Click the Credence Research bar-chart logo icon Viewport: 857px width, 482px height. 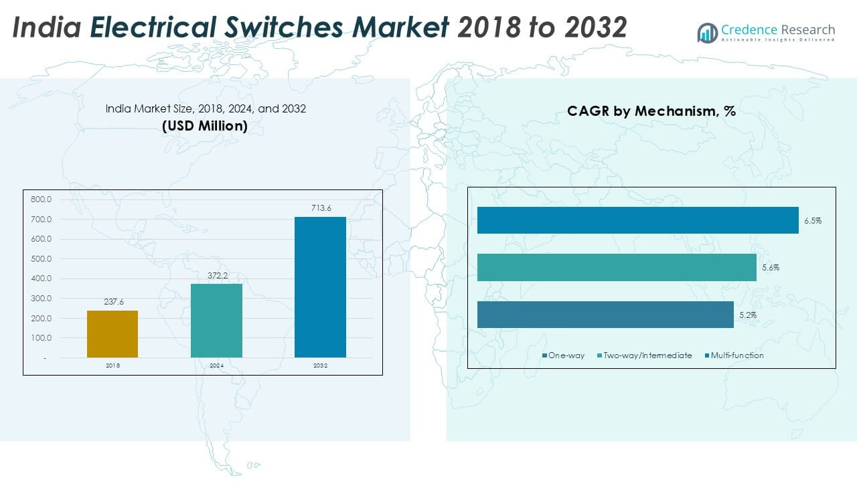pyautogui.click(x=707, y=30)
